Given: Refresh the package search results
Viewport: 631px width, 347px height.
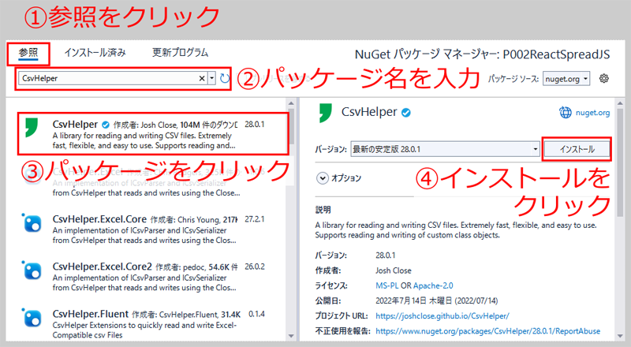Looking at the screenshot, I should [225, 78].
